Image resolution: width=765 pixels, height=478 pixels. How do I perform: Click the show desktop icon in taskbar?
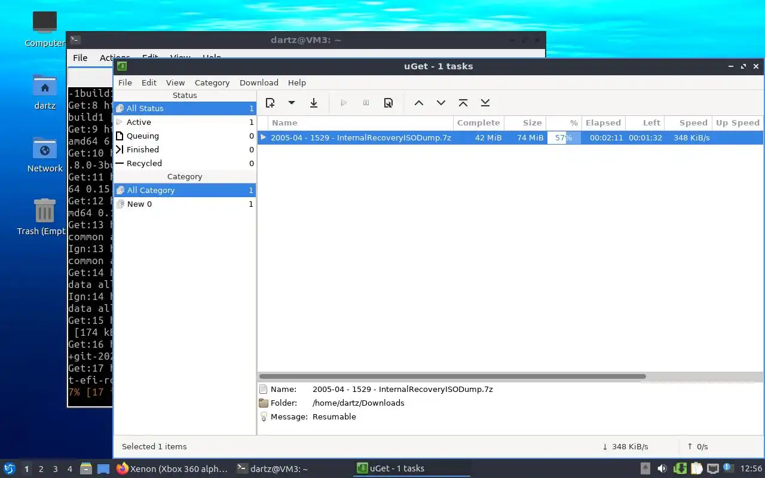point(103,469)
